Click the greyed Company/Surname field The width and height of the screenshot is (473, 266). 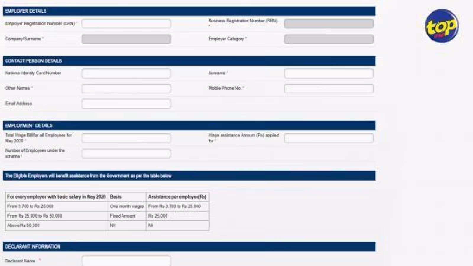click(126, 39)
